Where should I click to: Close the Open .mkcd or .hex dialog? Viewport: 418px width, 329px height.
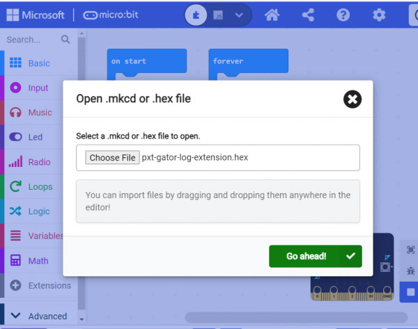(353, 99)
